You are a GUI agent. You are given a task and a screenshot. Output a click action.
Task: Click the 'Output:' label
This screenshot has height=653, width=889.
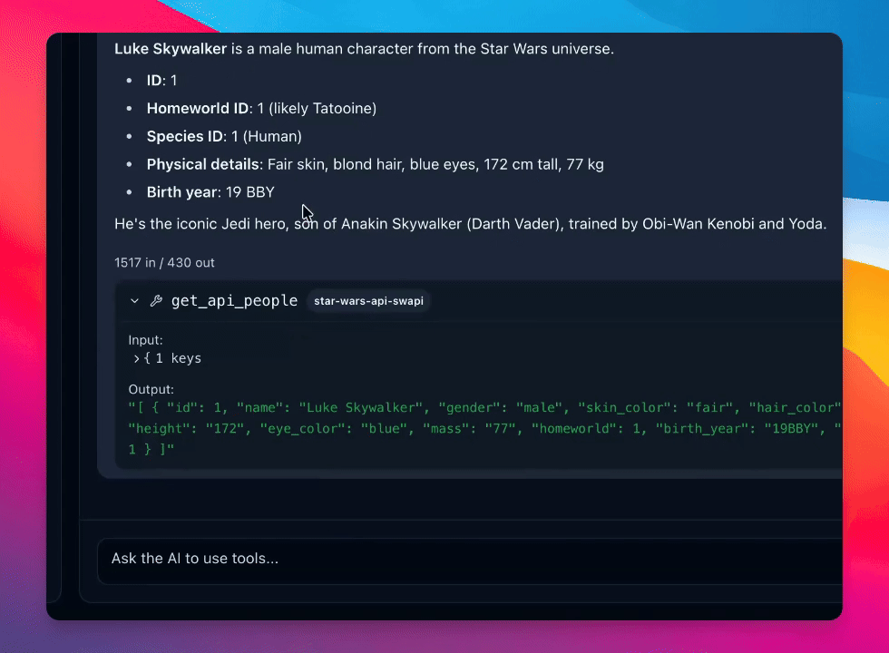point(151,389)
